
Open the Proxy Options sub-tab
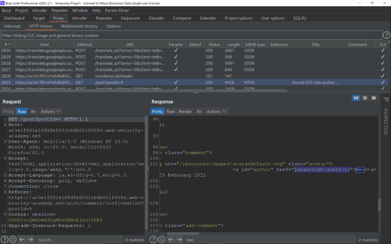pyautogui.click(x=113, y=26)
